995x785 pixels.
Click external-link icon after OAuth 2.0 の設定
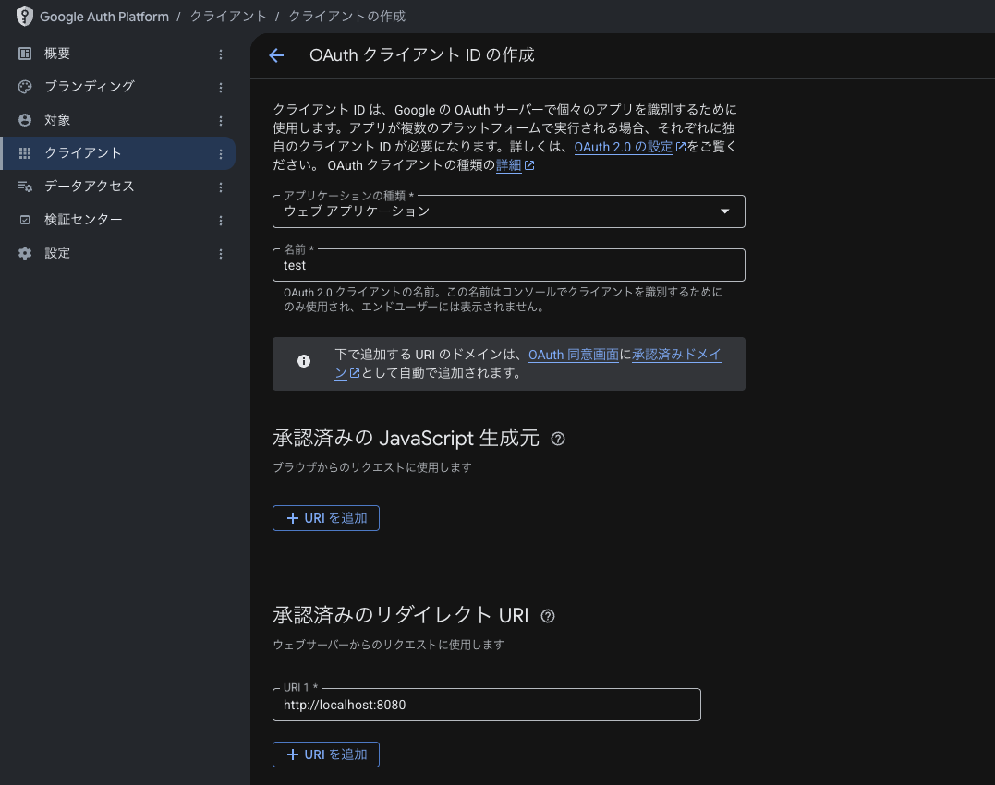[x=681, y=147]
